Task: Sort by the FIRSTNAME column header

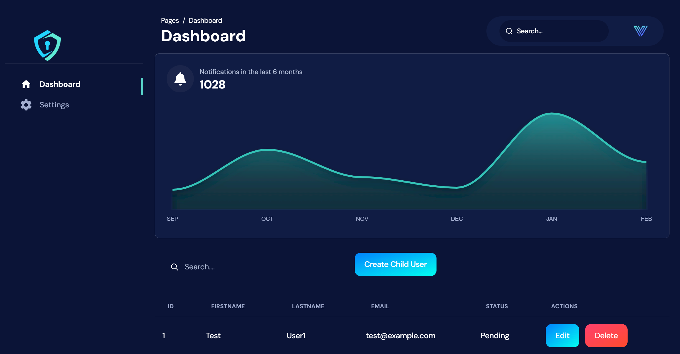Action: coord(228,306)
